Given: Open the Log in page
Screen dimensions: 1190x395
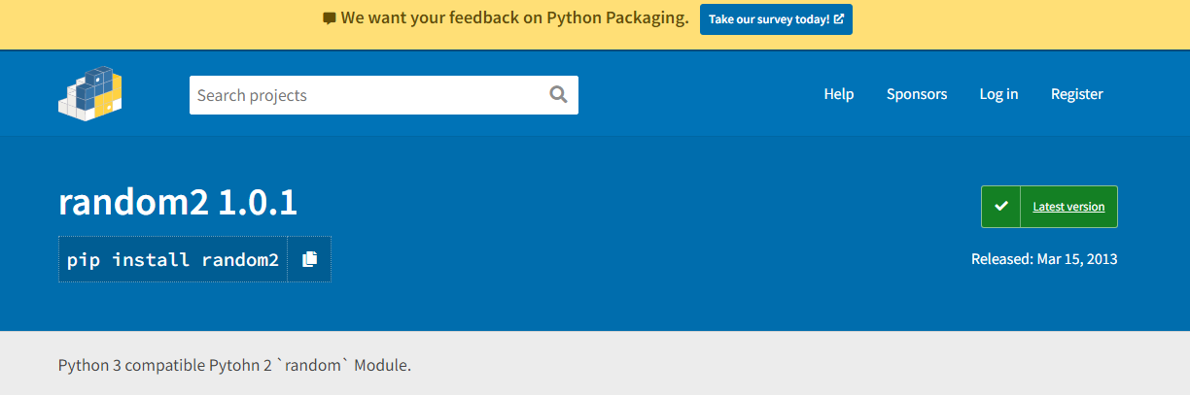Looking at the screenshot, I should (x=998, y=94).
